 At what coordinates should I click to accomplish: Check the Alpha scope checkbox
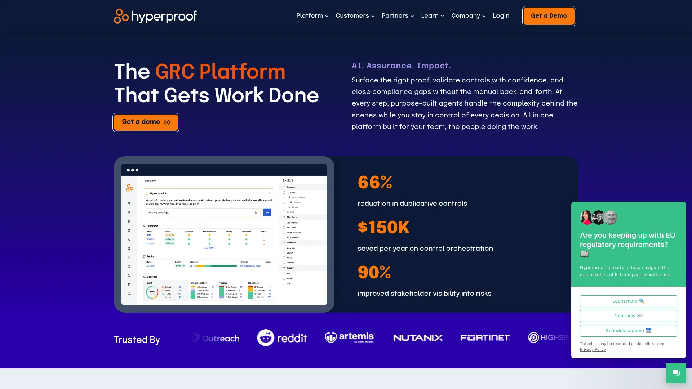pos(284,193)
